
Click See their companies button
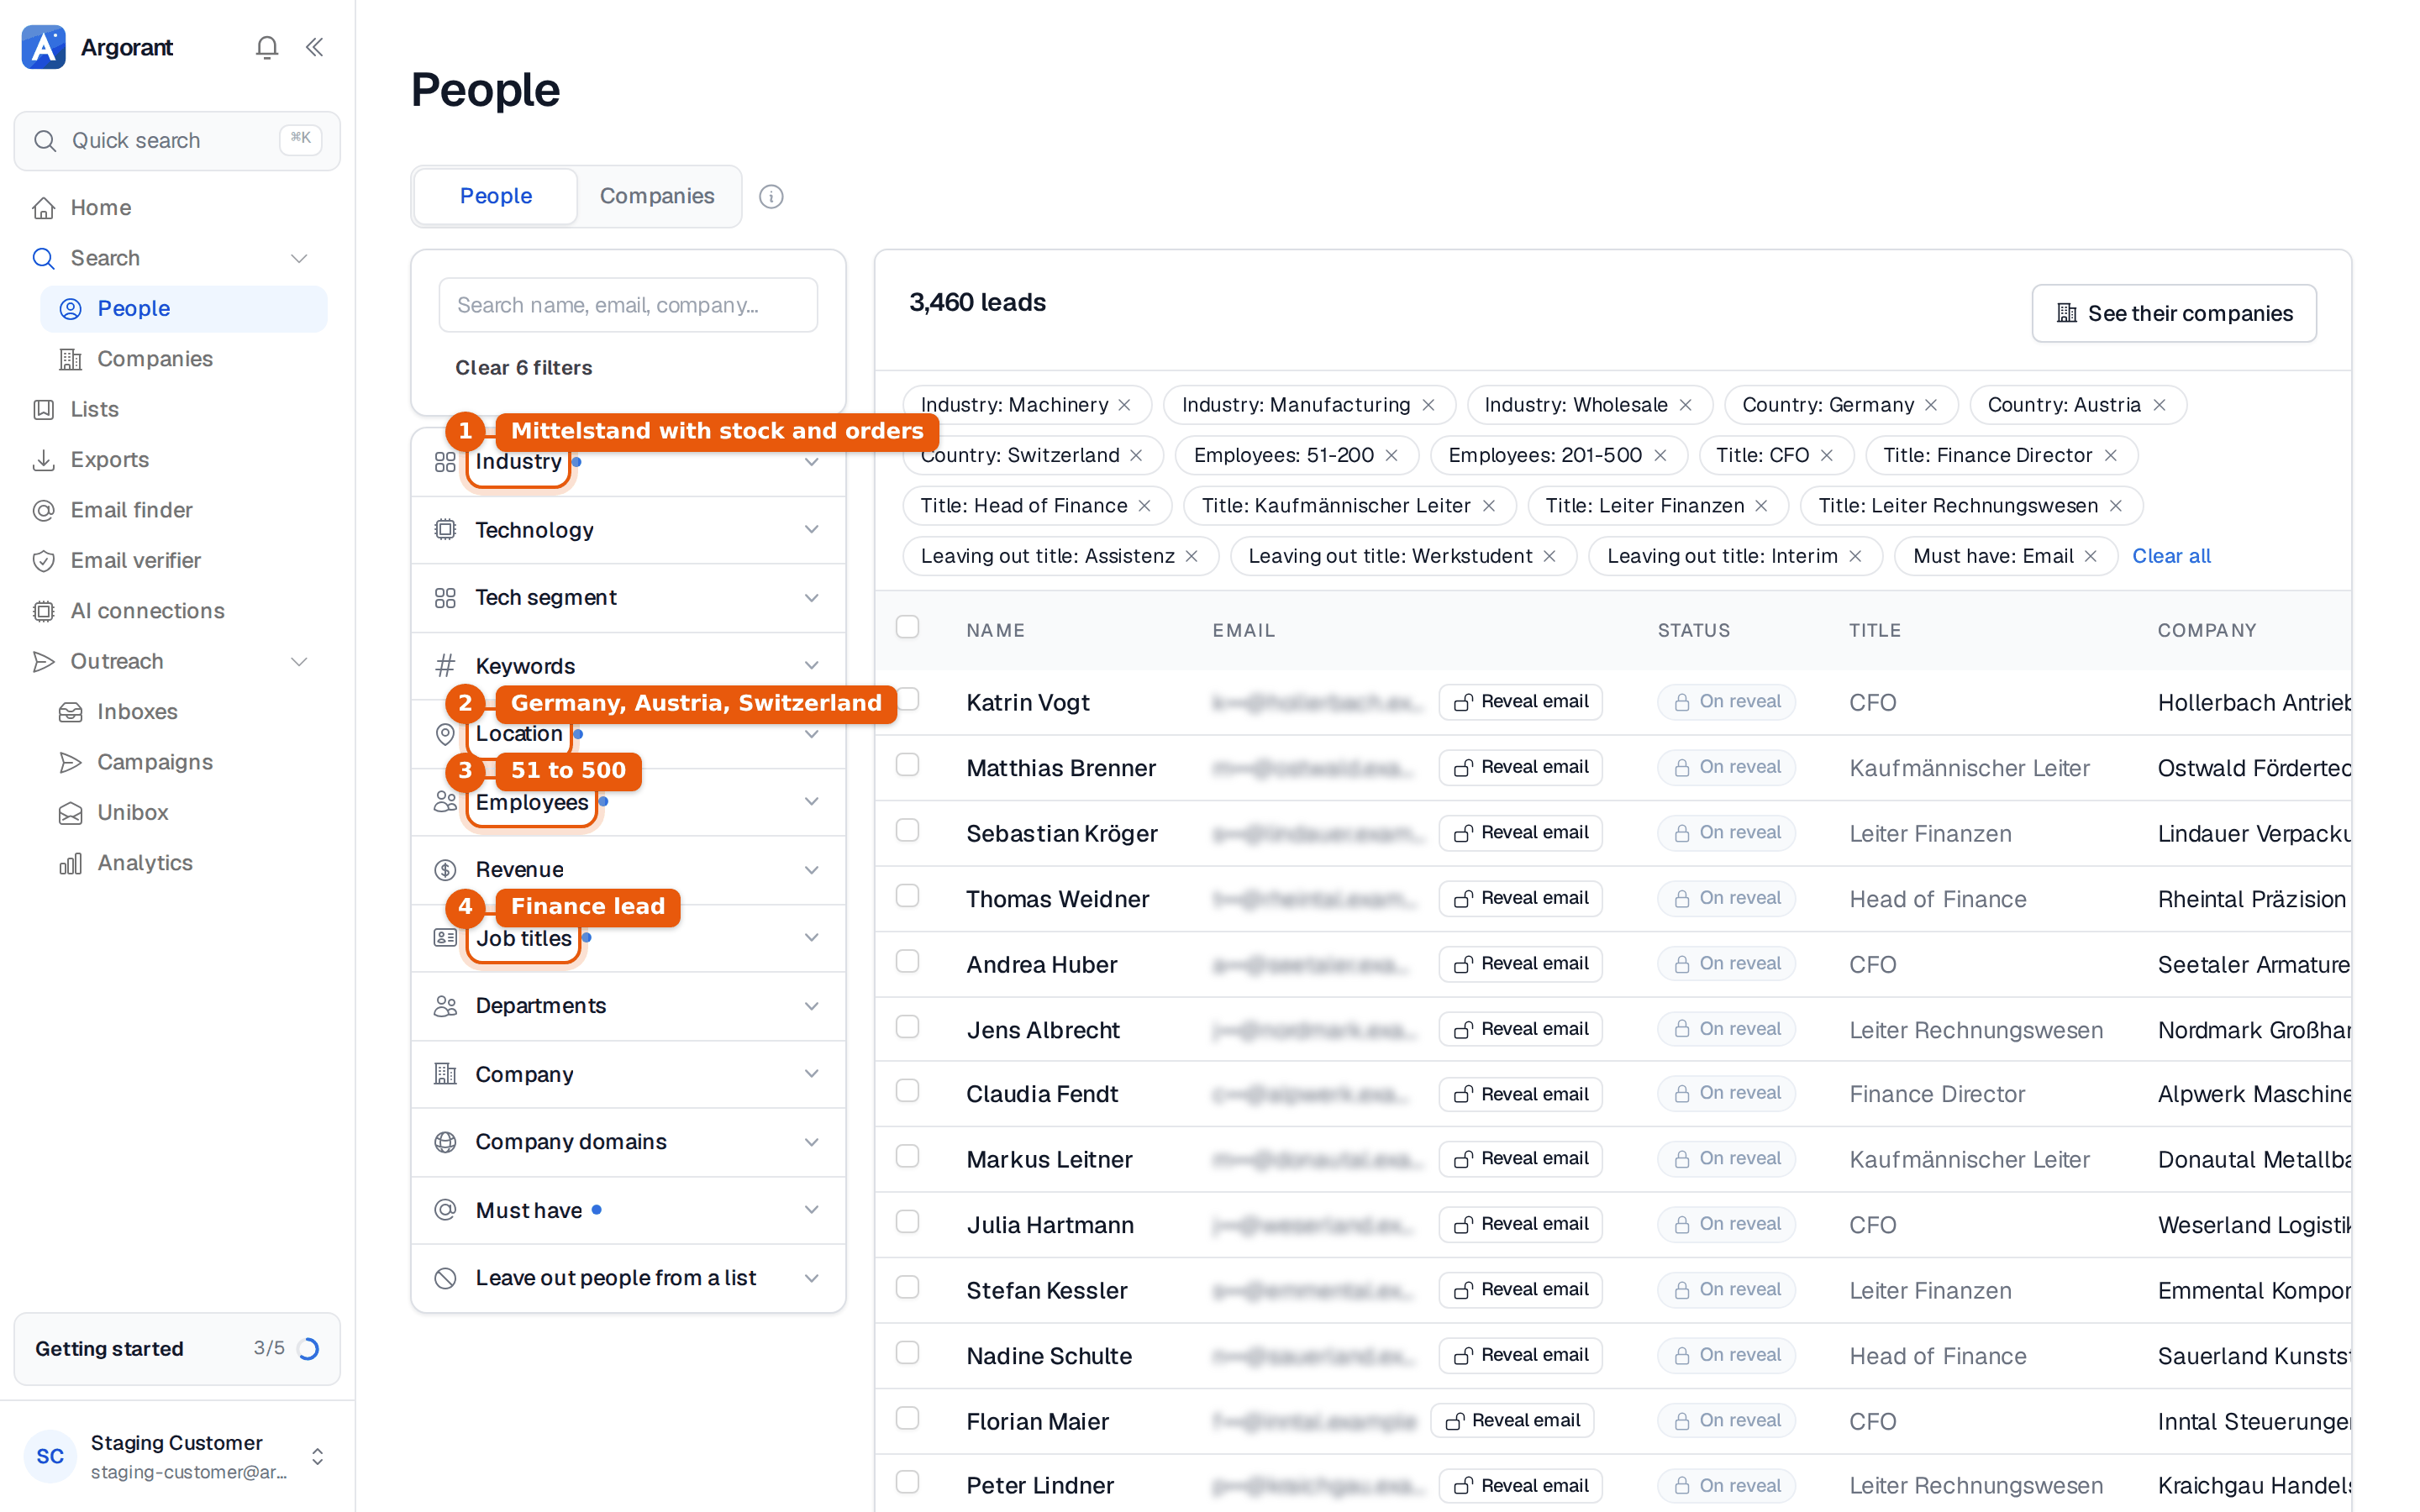coord(2174,313)
